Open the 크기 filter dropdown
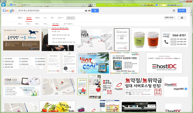The width and height of the screenshot is (193, 113). [x=20, y=24]
